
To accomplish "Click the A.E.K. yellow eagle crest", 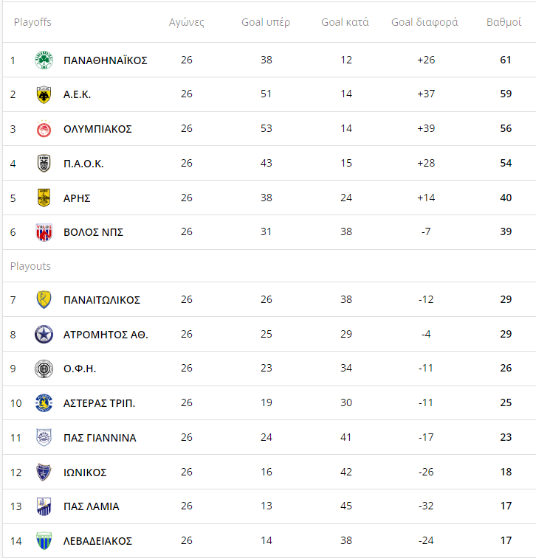I will click(44, 94).
